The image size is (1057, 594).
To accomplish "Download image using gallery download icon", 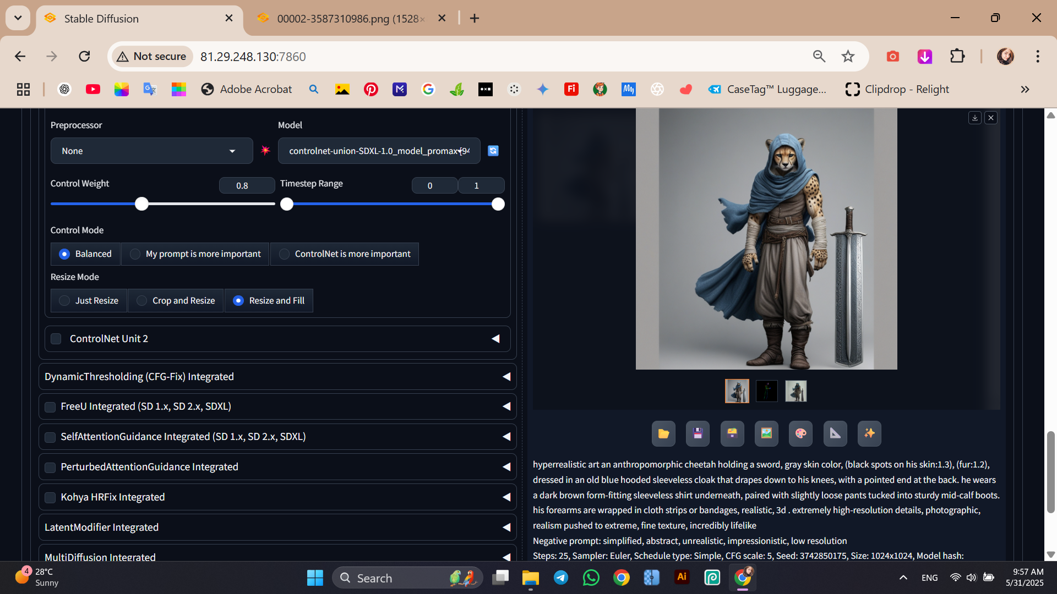I will 975,118.
